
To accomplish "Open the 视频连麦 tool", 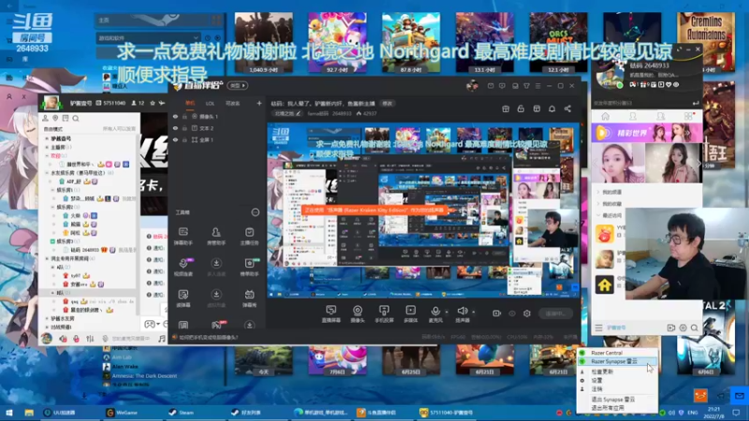I will click(184, 268).
